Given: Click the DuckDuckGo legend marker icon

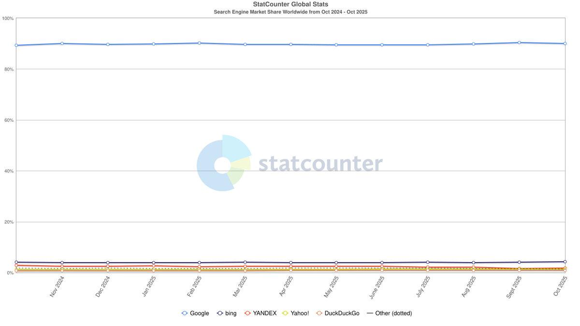Looking at the screenshot, I should coord(319,313).
